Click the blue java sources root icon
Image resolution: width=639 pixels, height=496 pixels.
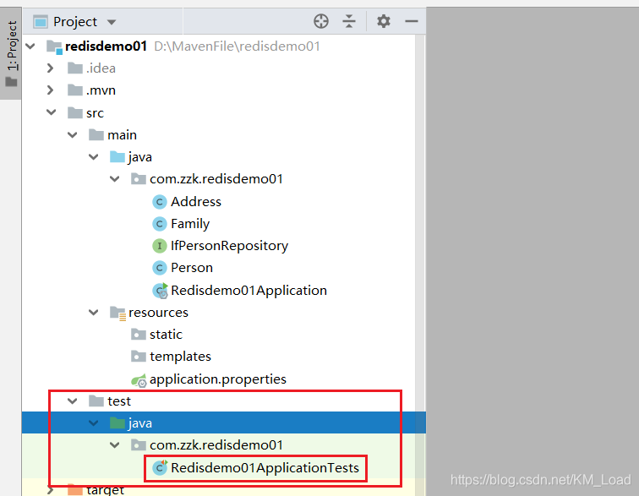coord(117,157)
